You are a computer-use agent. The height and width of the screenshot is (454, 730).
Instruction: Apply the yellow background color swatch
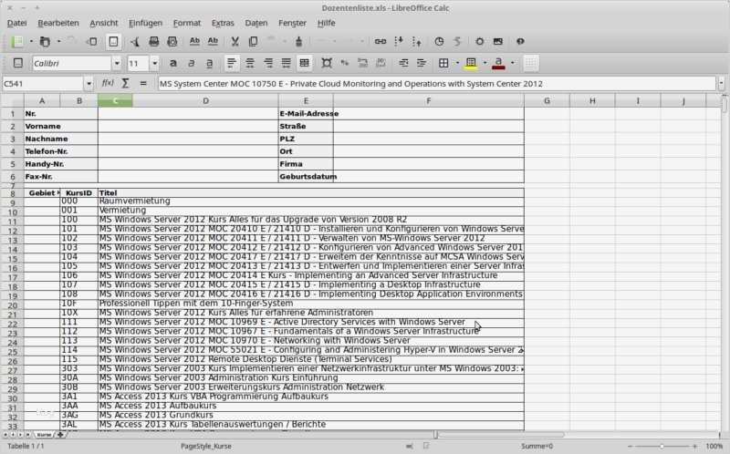click(471, 63)
